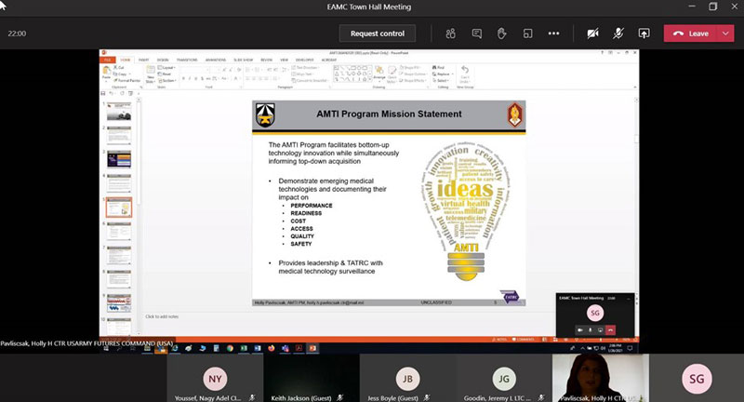
Task: Switch to the TRANSITIONS ribbon tab
Action: click(x=187, y=60)
